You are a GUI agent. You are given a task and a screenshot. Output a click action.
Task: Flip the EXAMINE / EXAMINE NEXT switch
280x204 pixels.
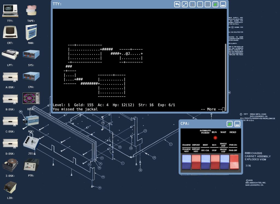click(x=186, y=162)
